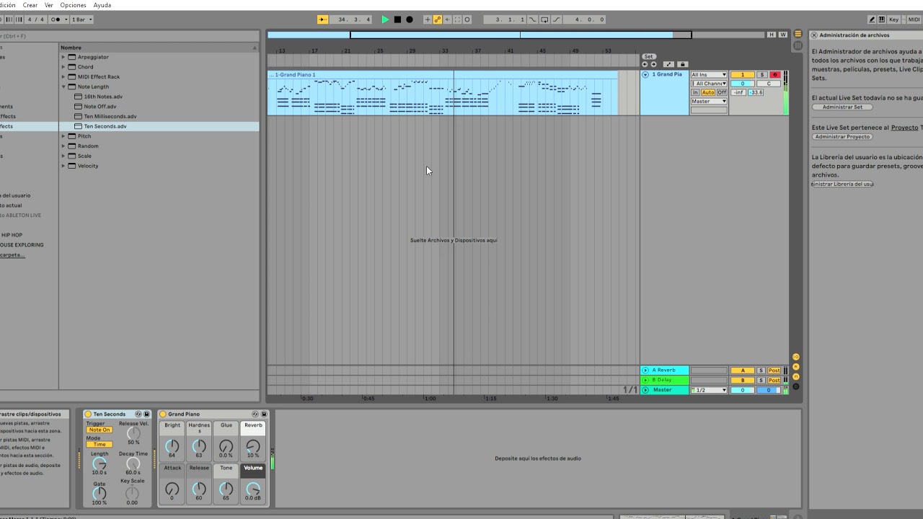Expand the MIDI Effect Rack folder

pyautogui.click(x=63, y=76)
